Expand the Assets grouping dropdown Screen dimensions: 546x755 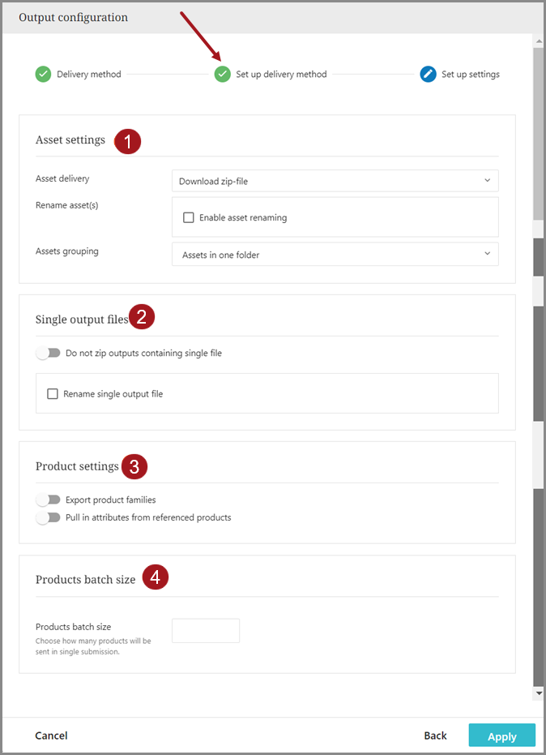click(x=335, y=255)
